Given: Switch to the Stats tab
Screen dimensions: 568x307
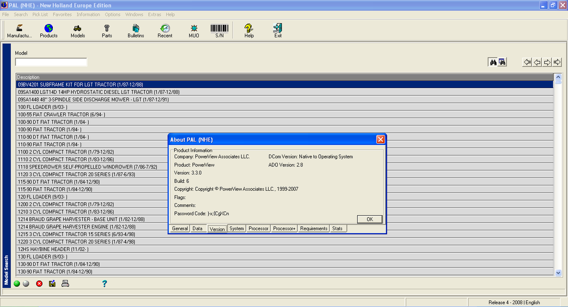Looking at the screenshot, I should click(x=338, y=228).
